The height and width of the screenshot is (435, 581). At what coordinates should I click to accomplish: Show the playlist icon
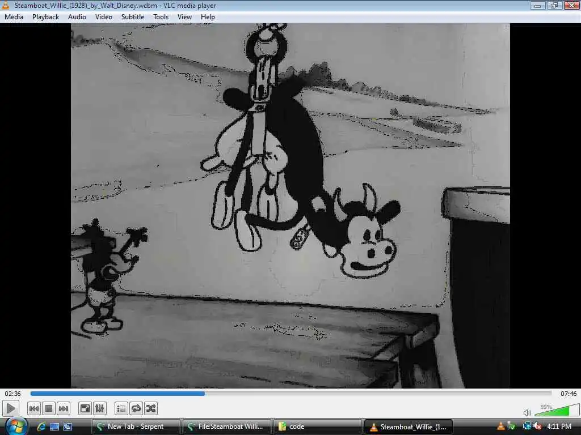tap(121, 409)
